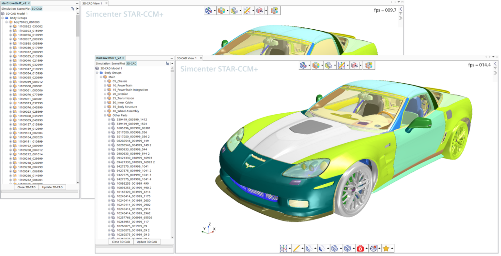Click the filter icon above the tree
Image resolution: width=501 pixels, height=256 pixels.
coord(167,64)
